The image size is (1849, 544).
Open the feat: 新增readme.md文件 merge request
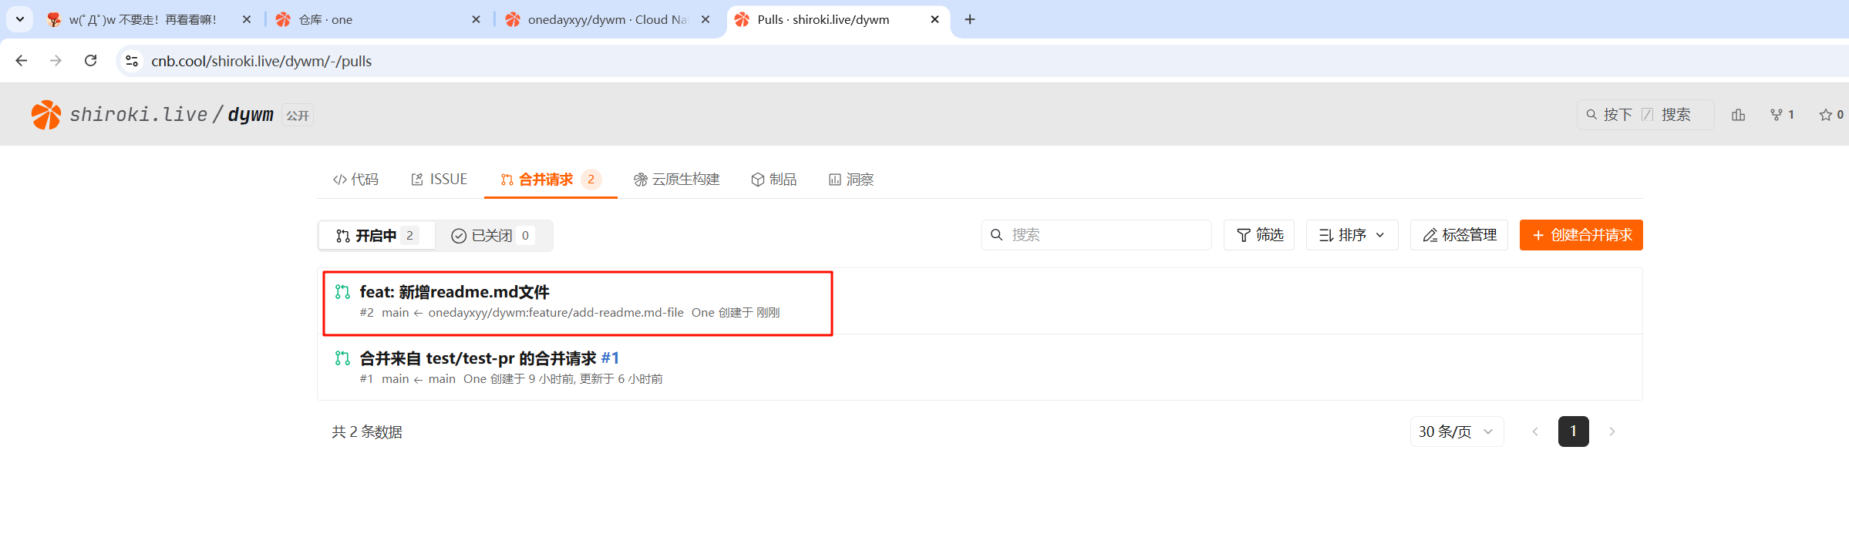pos(454,292)
